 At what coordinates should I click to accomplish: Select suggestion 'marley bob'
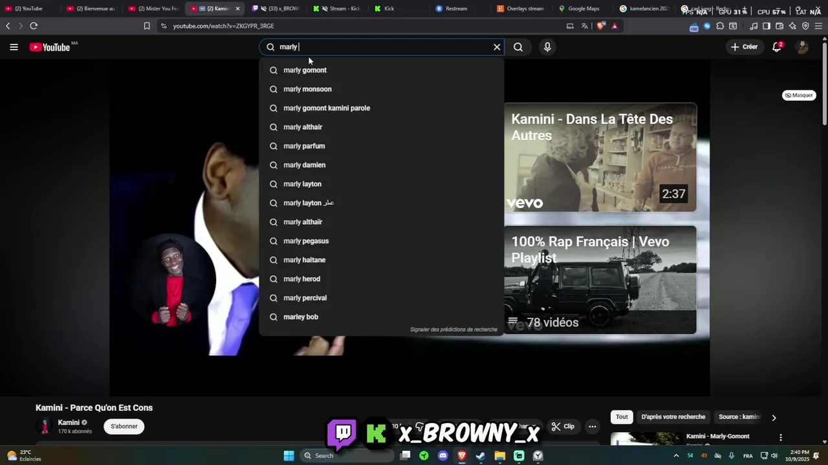381,317
